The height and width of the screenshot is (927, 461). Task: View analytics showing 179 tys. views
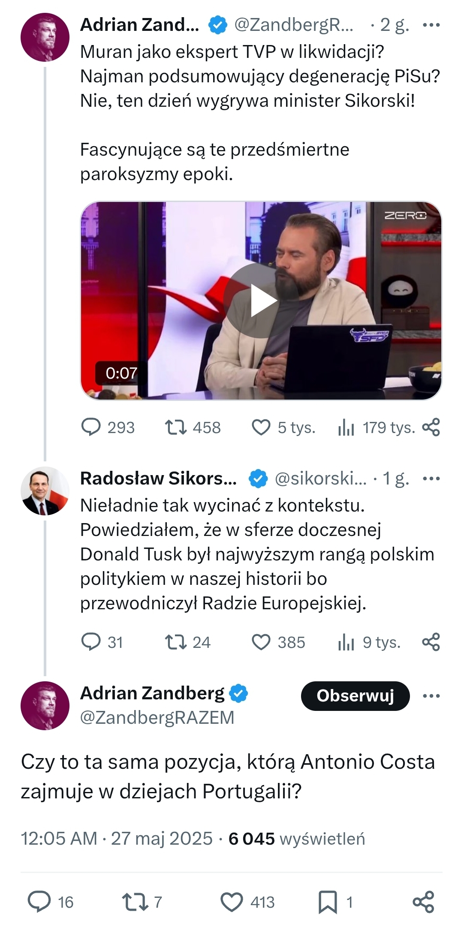(346, 427)
